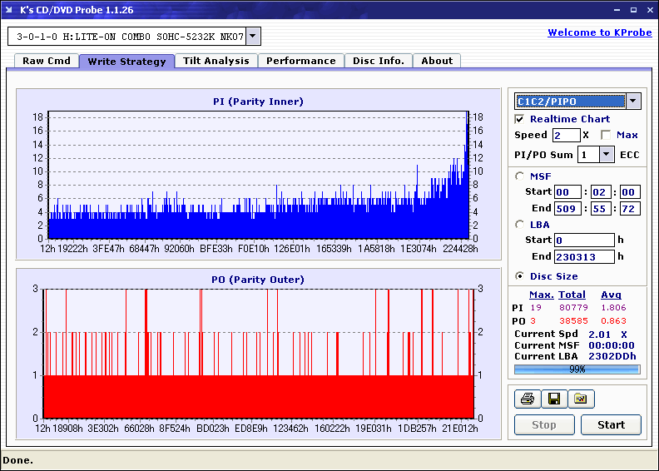This screenshot has width=659, height=471.
Task: Disable the Realtime Chart checkbox
Action: coord(520,120)
